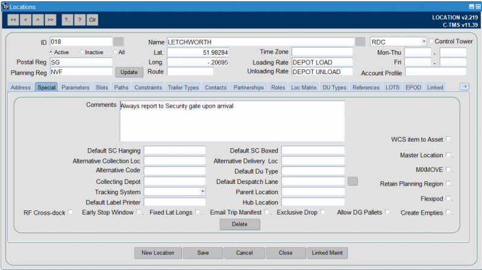Click the single '?' query toolbar button
This screenshot has width=482, height=270.
click(x=80, y=20)
